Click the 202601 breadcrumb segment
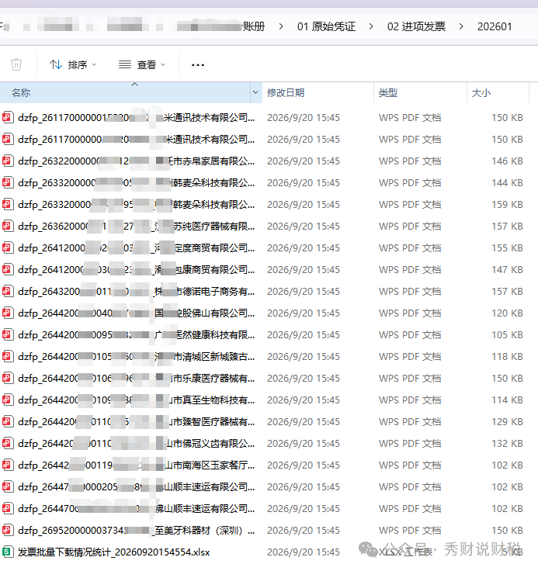The width and height of the screenshot is (538, 571). pos(495,26)
